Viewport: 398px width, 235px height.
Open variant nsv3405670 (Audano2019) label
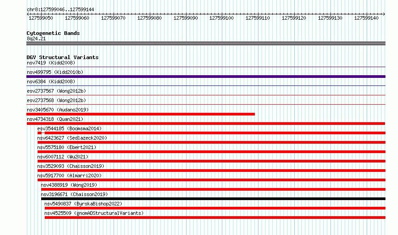(x=58, y=110)
